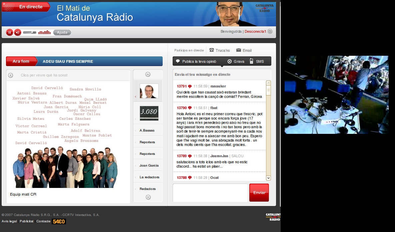The image size is (395, 232).
Task: Select the first Reportera item in sidebar
Action: [147, 142]
